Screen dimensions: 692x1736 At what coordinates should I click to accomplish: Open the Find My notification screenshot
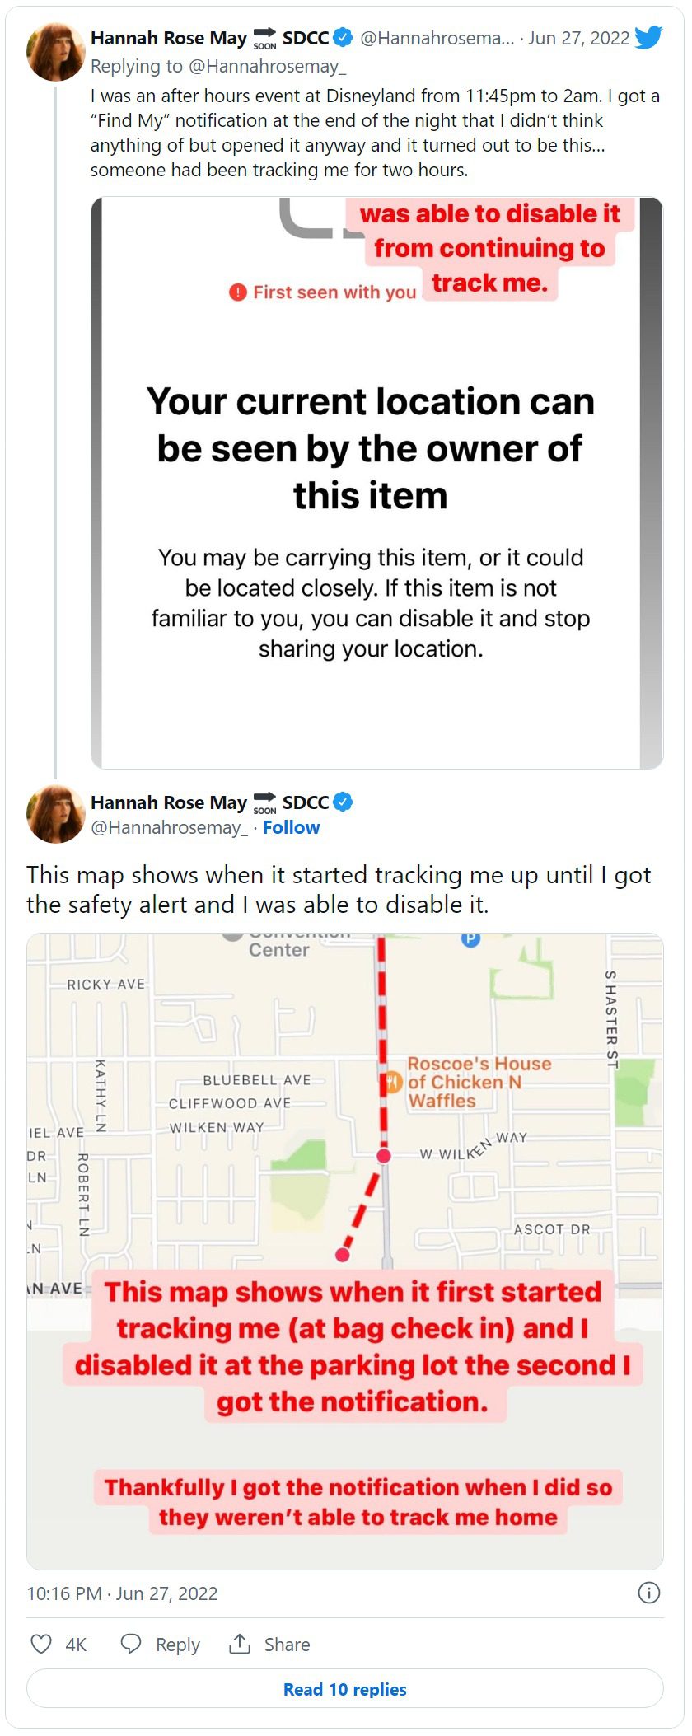[x=376, y=483]
